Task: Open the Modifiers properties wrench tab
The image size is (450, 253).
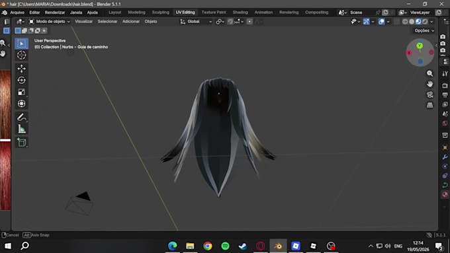Action: click(445, 157)
